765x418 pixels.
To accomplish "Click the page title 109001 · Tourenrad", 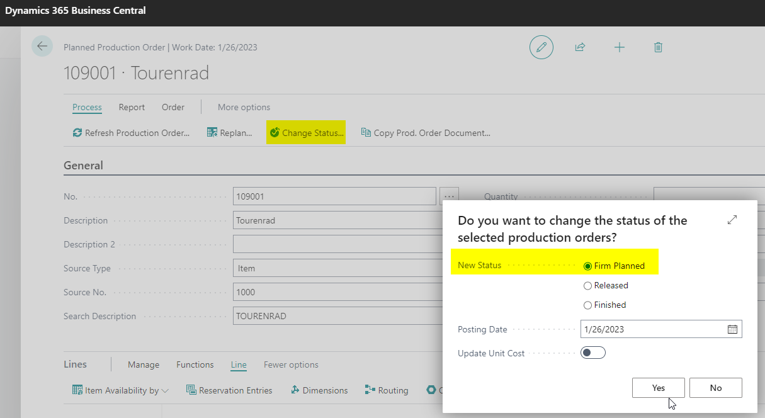I will click(x=136, y=73).
